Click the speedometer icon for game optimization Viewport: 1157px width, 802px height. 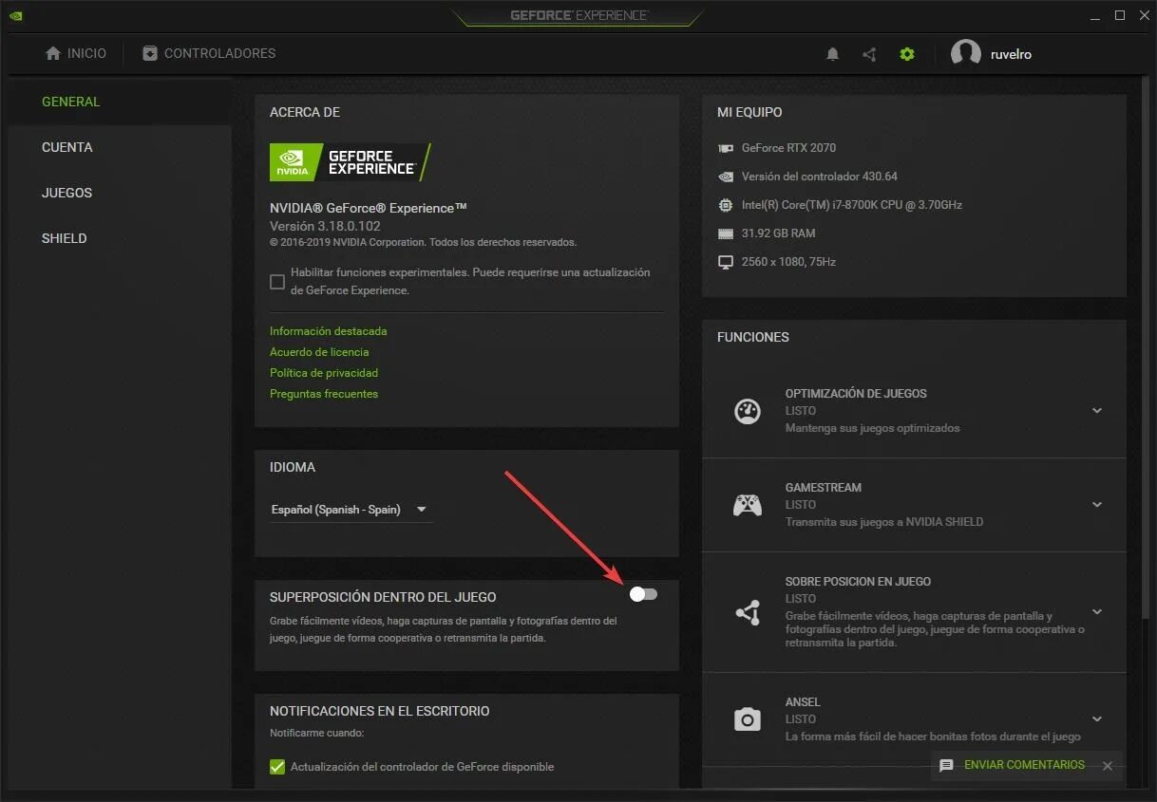(x=748, y=411)
